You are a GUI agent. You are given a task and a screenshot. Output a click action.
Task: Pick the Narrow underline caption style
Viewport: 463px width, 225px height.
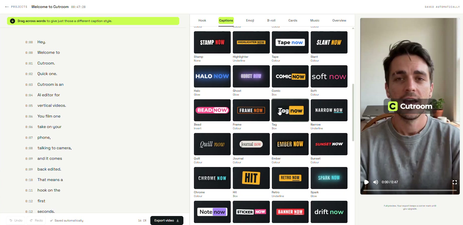329,110
